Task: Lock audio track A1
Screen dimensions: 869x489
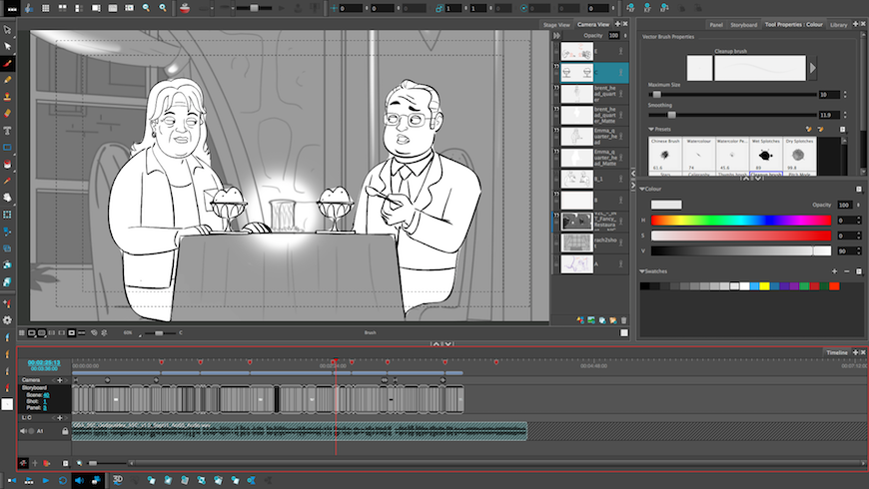Action: (65, 431)
